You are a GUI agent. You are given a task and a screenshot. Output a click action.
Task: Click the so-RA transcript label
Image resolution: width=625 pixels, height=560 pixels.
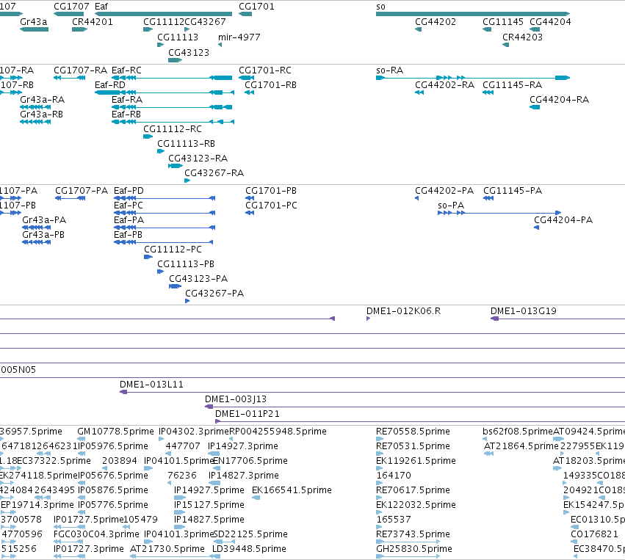click(x=389, y=70)
